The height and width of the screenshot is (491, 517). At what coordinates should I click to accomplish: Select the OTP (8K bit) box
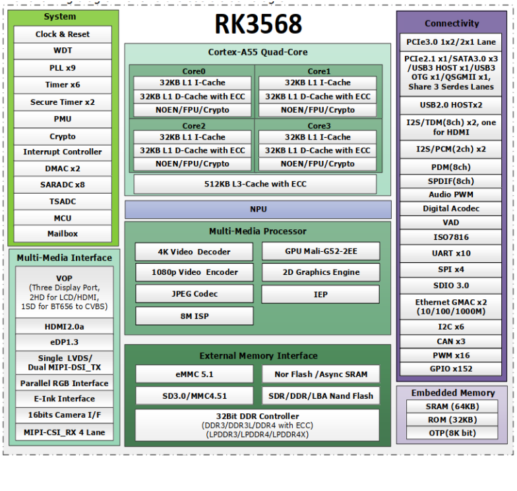pyautogui.click(x=451, y=433)
